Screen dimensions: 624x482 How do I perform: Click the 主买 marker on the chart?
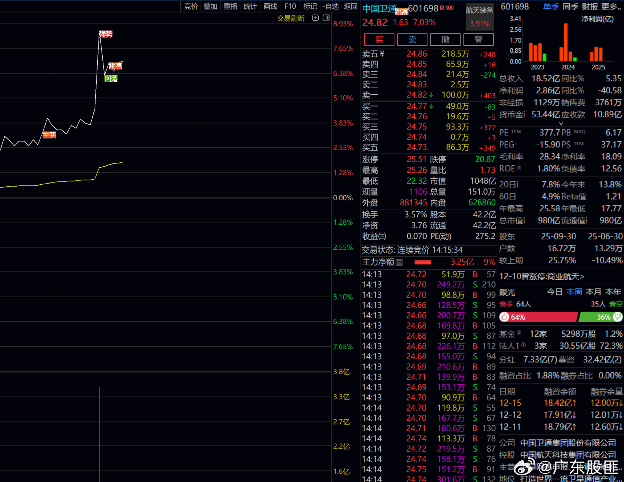click(49, 135)
